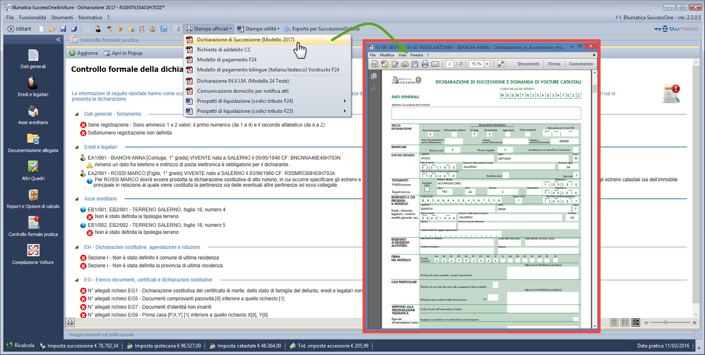
Task: Show attachments paperclip panel in PDF viewer
Action: 374,89
